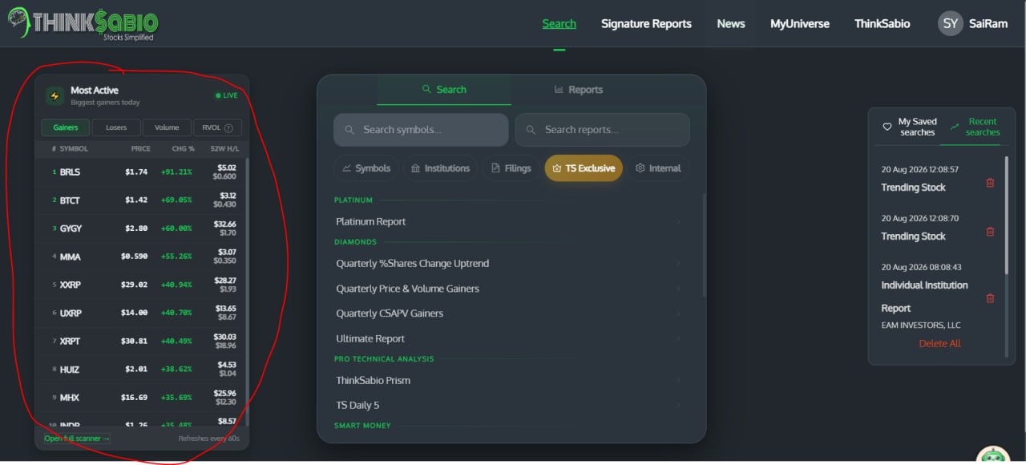
Task: Sort by the CHG % column header
Action: click(184, 149)
